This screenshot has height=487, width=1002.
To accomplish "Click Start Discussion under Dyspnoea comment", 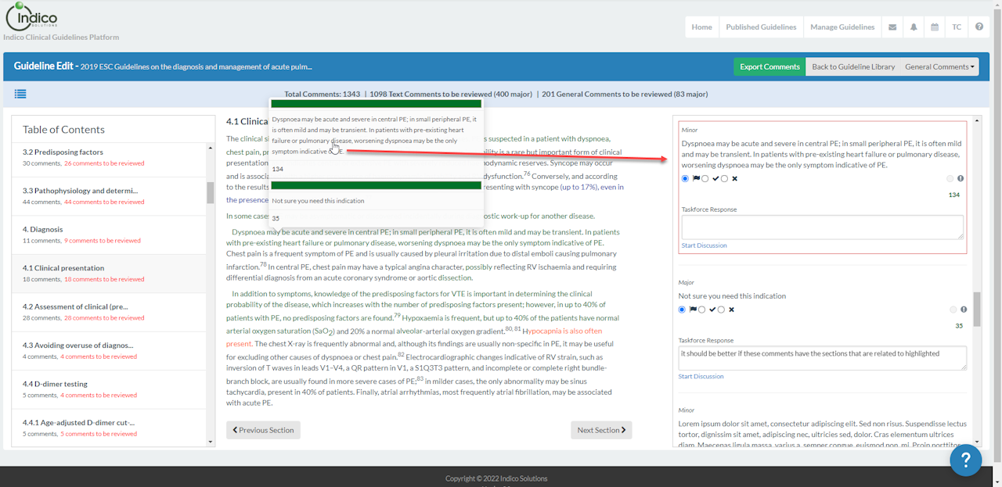I will click(704, 245).
